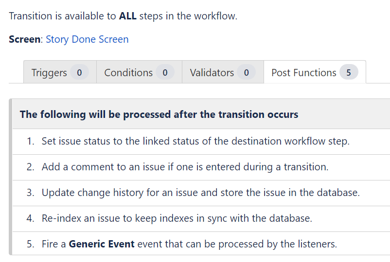
Task: Click the Conditions count badge showing 0
Action: click(x=165, y=72)
